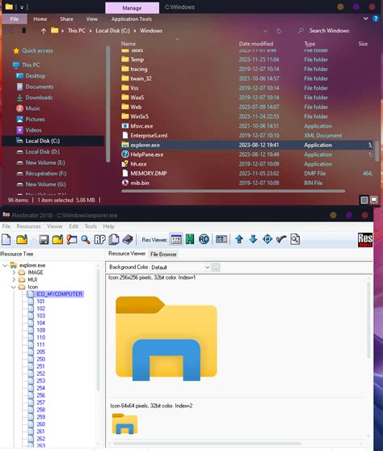Click the Open file folder icon in Restorator

click(x=22, y=239)
